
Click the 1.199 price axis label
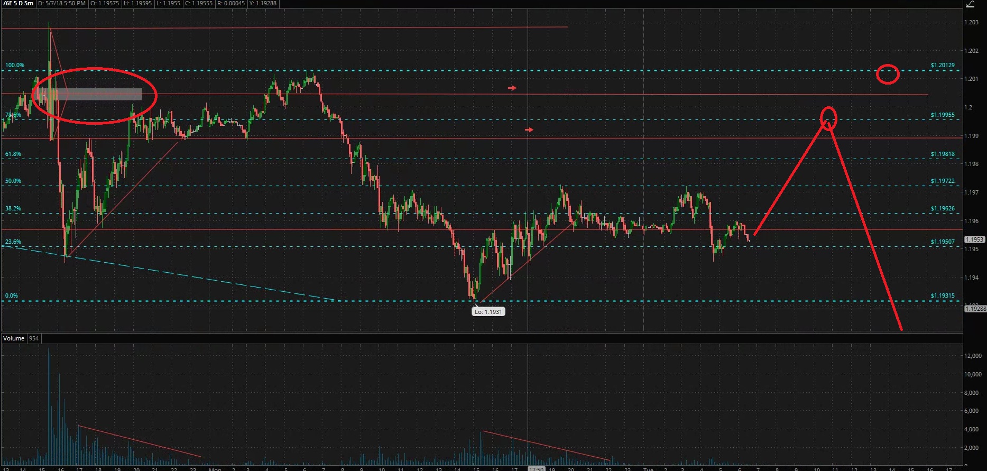click(x=972, y=136)
